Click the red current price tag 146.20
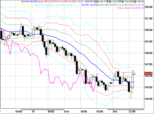154x114 pixels. pyautogui.click(x=148, y=73)
